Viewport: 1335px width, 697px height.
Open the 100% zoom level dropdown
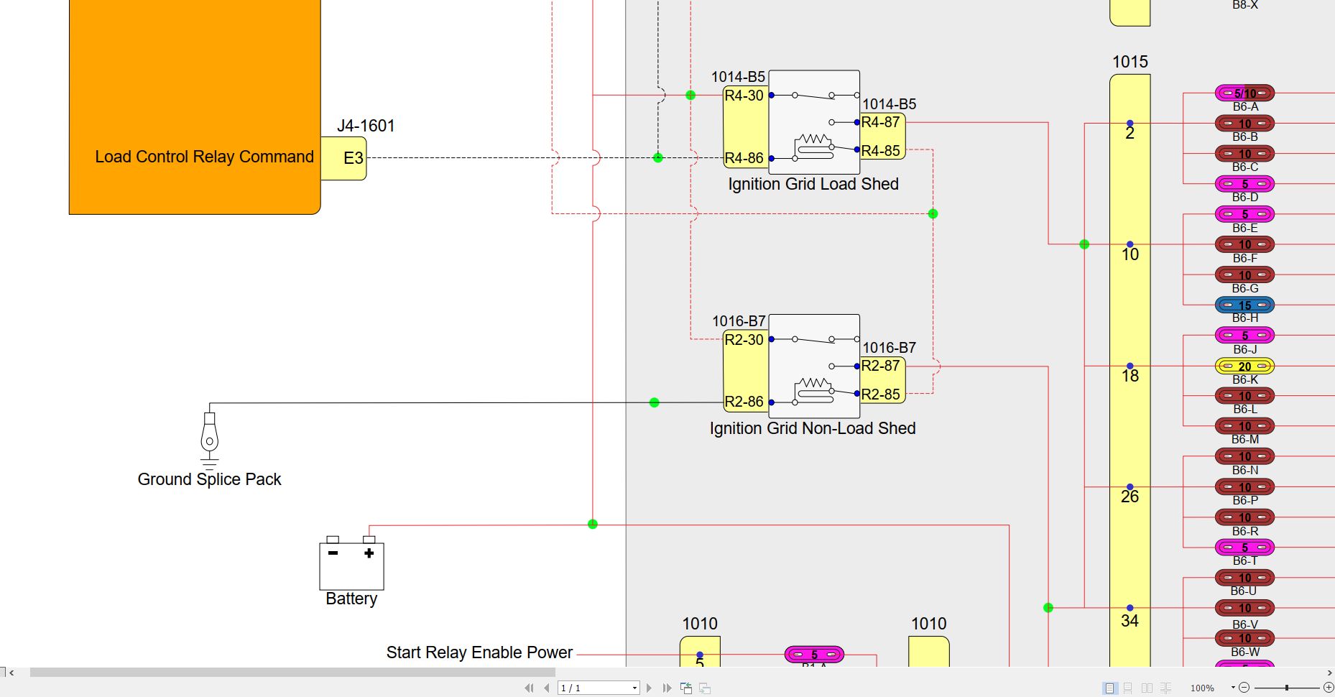[x=1233, y=688]
